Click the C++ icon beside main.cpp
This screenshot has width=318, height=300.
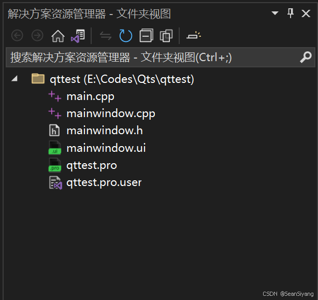tap(55, 96)
